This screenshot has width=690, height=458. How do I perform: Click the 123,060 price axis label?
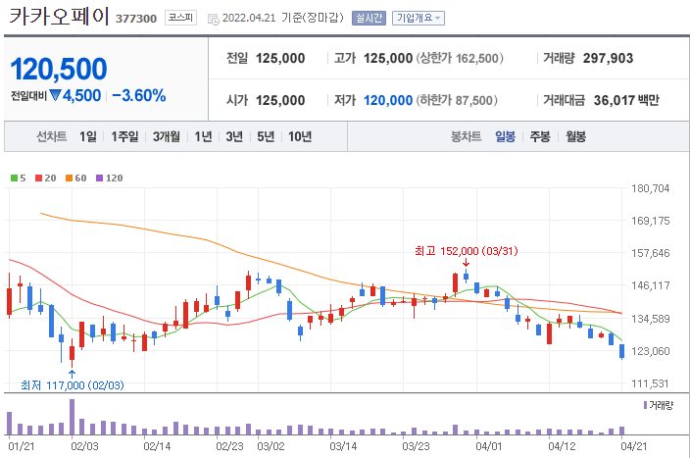coord(651,351)
